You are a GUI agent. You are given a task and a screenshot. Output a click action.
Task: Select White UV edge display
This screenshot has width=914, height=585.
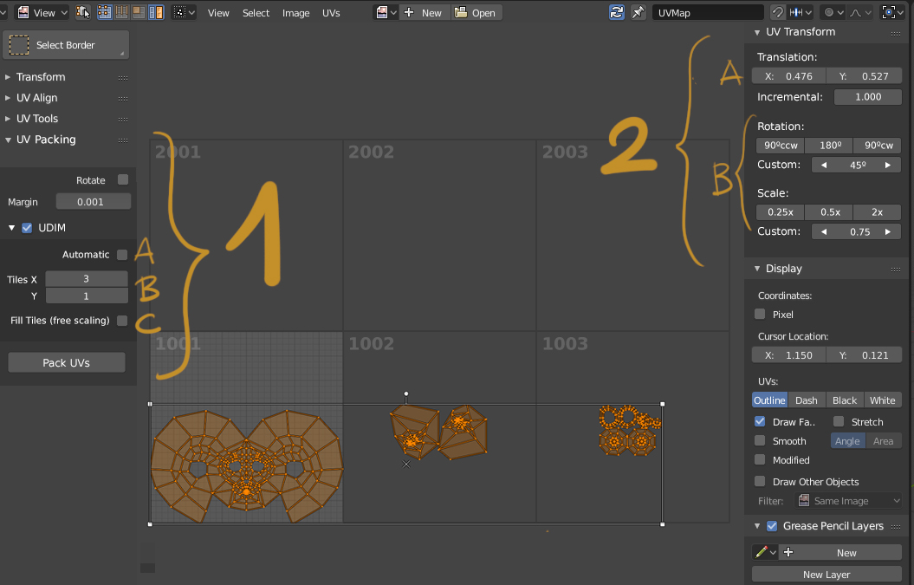(883, 400)
